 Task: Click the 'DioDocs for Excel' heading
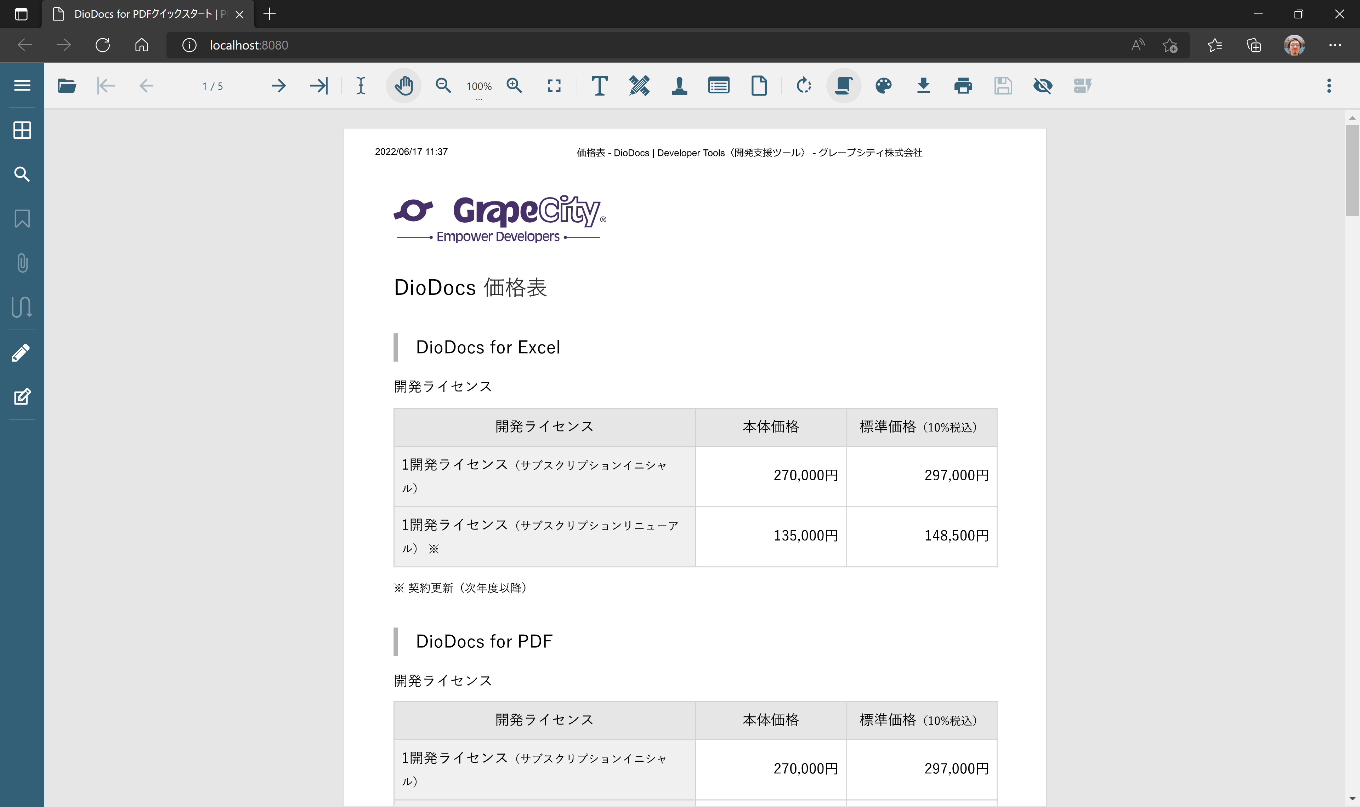(488, 348)
